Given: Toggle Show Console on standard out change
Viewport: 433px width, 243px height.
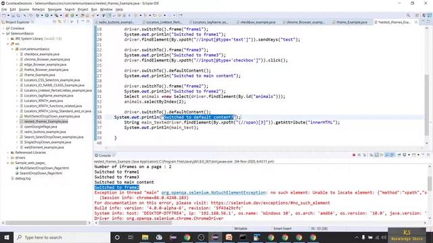Looking at the screenshot, I should pos(387,155).
